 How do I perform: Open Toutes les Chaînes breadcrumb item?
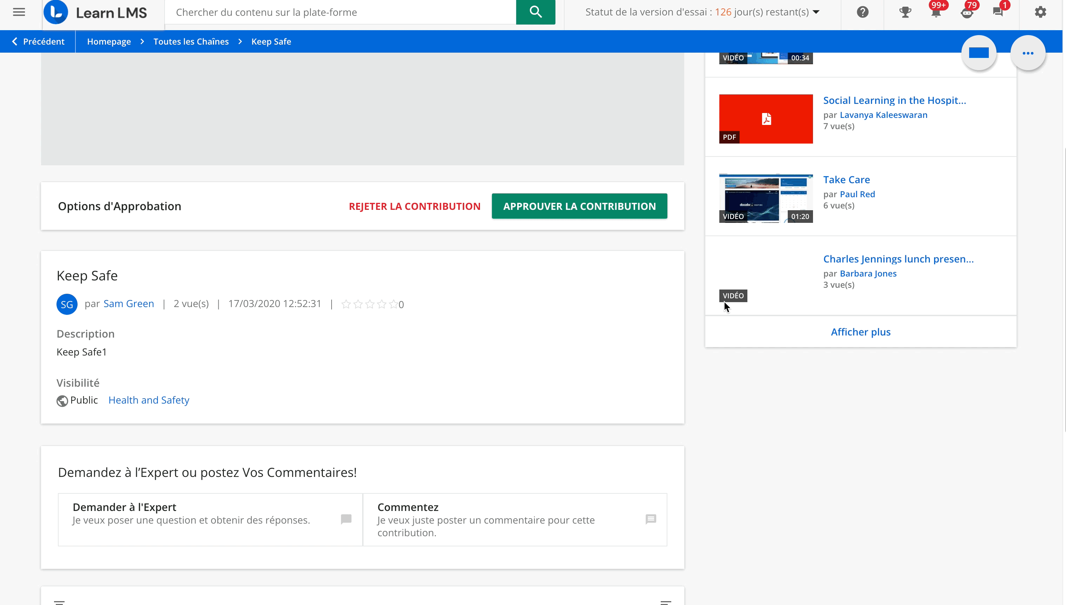[x=191, y=41]
